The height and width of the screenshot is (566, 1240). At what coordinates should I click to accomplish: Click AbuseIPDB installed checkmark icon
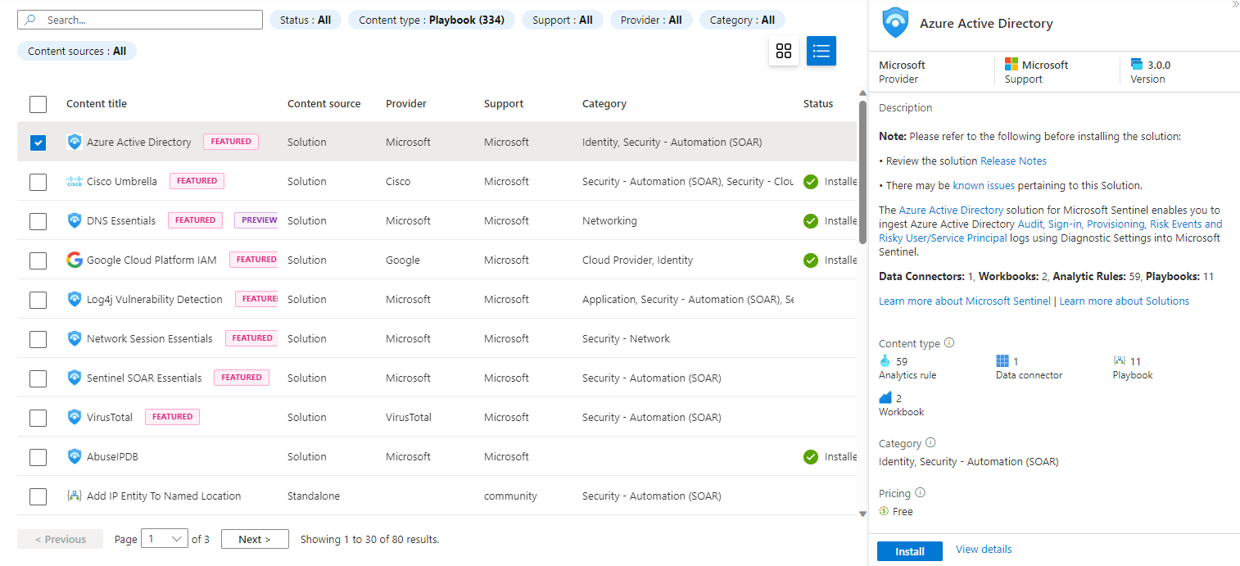pos(811,457)
